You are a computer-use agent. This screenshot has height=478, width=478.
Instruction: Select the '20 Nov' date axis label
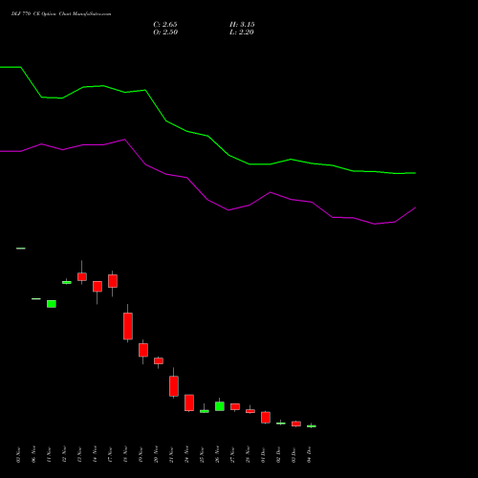pos(156,454)
